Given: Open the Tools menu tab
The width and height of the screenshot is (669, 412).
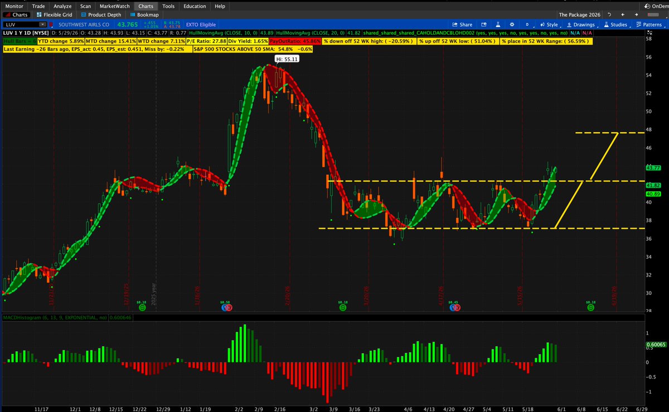Looking at the screenshot, I should pos(168,6).
